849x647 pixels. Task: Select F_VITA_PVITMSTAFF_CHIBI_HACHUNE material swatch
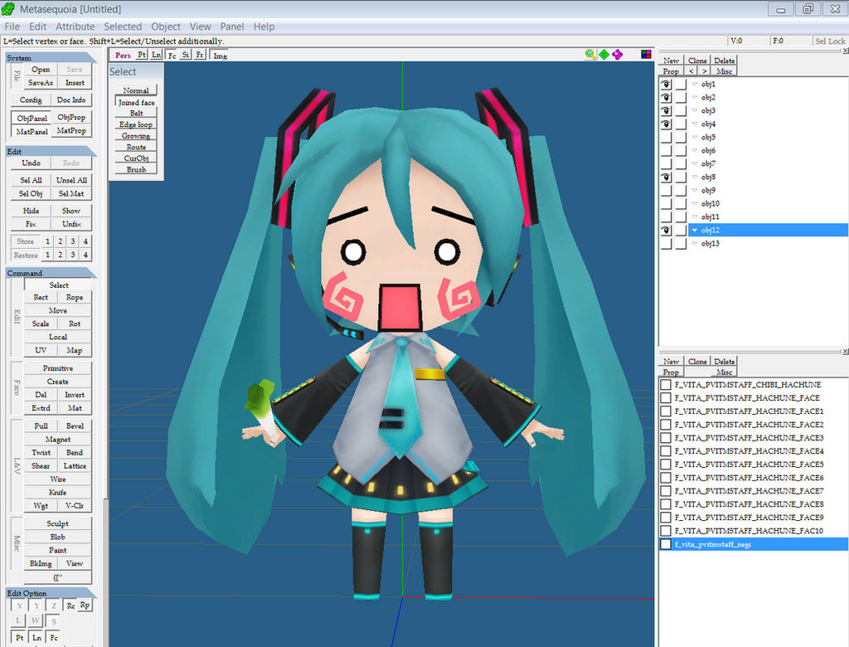pyautogui.click(x=666, y=385)
